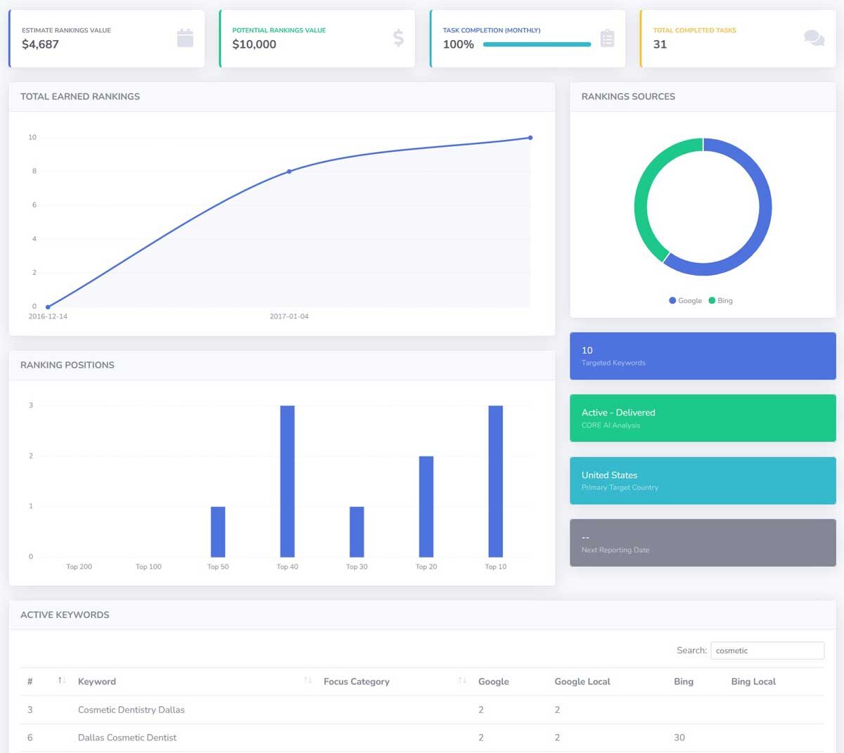Sort the table by the Keyword column header
This screenshot has width=844, height=753.
pyautogui.click(x=97, y=681)
